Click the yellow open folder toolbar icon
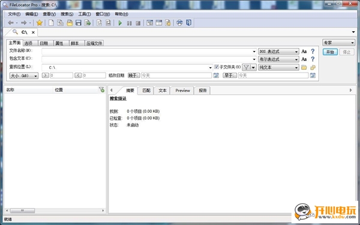360x225 pixels. click(70, 23)
